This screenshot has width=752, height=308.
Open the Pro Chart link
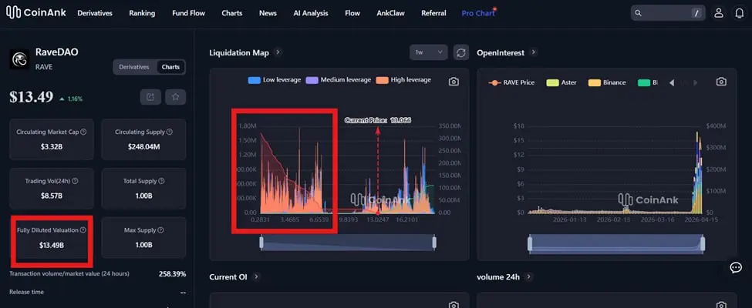coord(477,13)
